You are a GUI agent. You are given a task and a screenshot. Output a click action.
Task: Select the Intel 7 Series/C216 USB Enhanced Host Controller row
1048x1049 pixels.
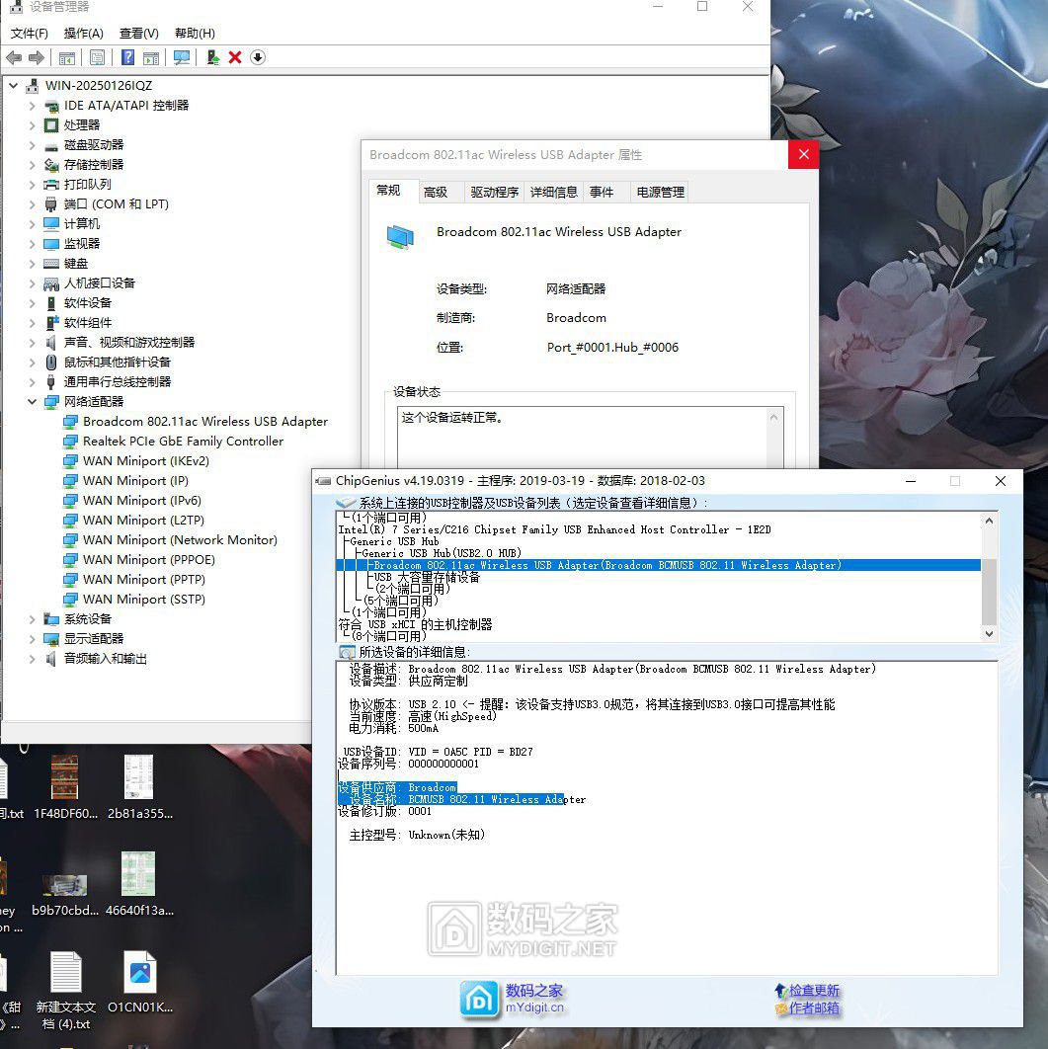pos(554,529)
